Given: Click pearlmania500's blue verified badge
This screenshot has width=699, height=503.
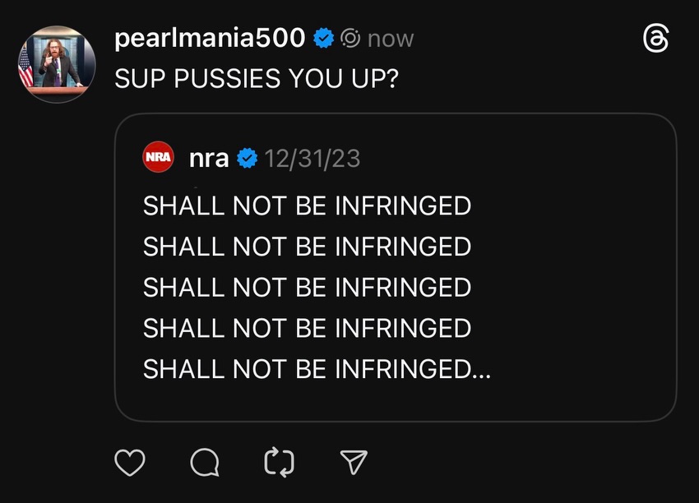Looking at the screenshot, I should 325,38.
